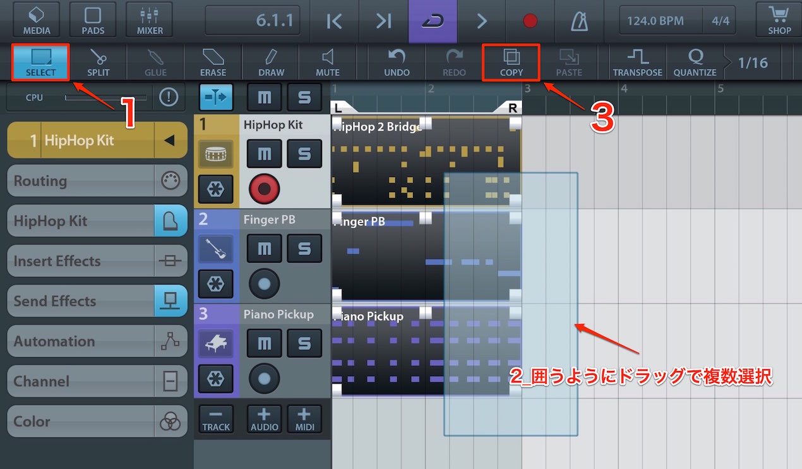This screenshot has height=469, width=802.
Task: Choose the SPLIT scissors tool
Action: (x=98, y=62)
